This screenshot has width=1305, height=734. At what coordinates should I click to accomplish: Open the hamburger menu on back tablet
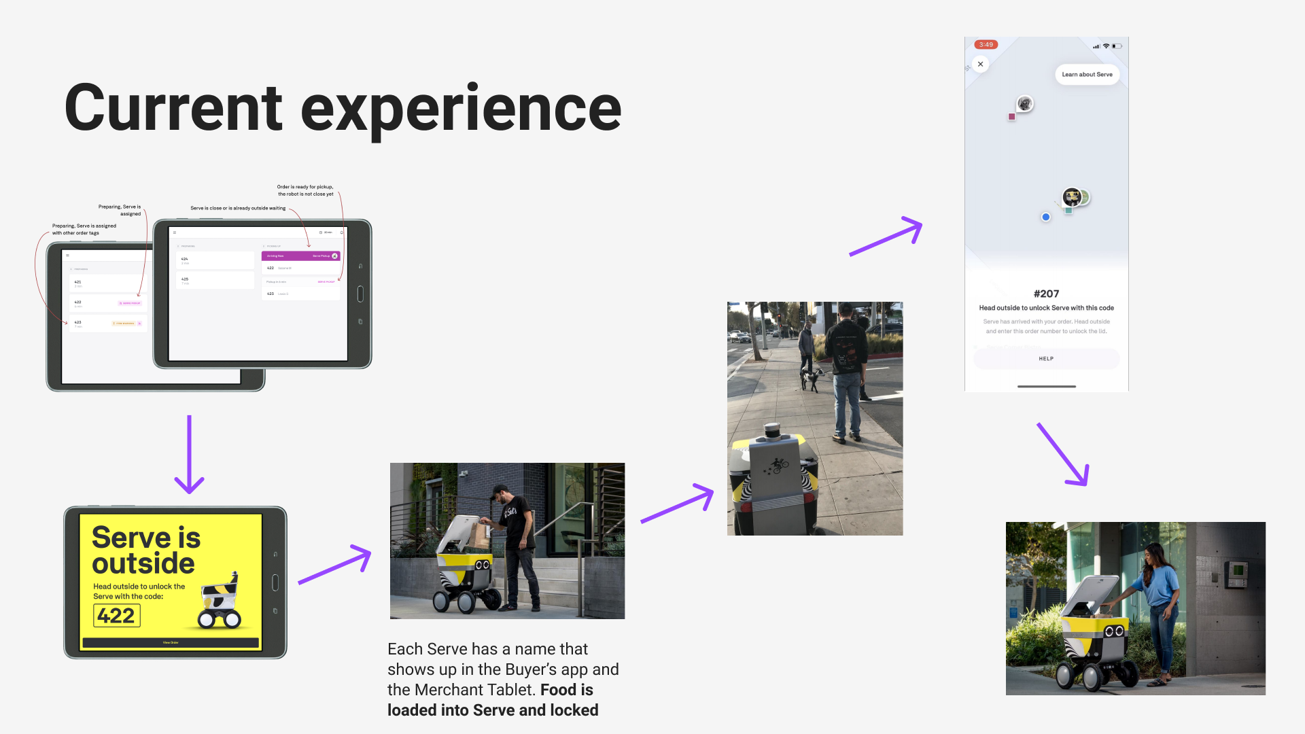pos(67,256)
